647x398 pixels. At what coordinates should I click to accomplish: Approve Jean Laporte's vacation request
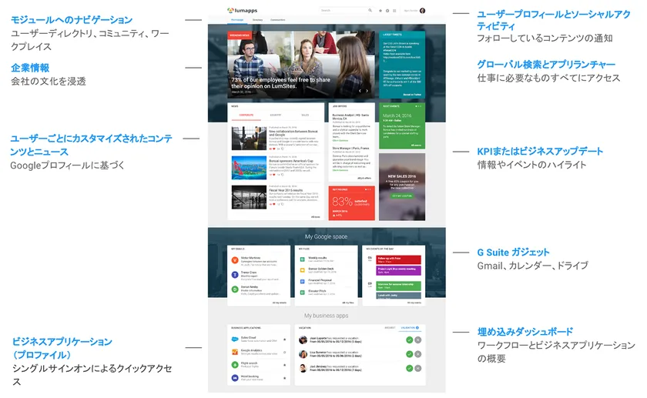tap(409, 339)
